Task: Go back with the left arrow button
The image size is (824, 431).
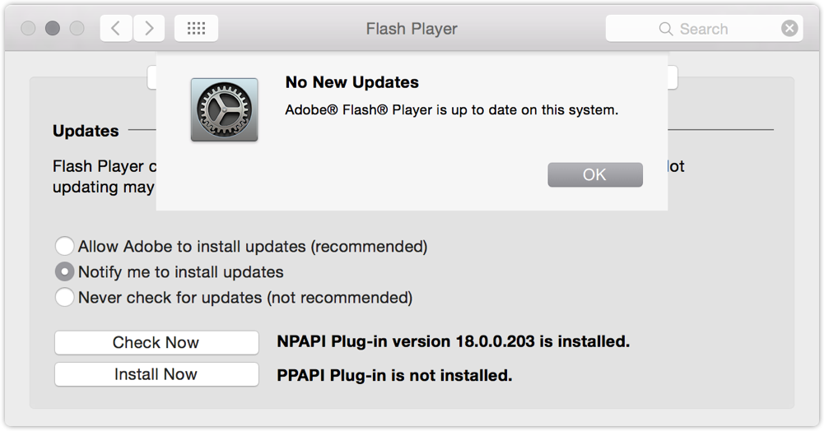Action: (x=116, y=28)
